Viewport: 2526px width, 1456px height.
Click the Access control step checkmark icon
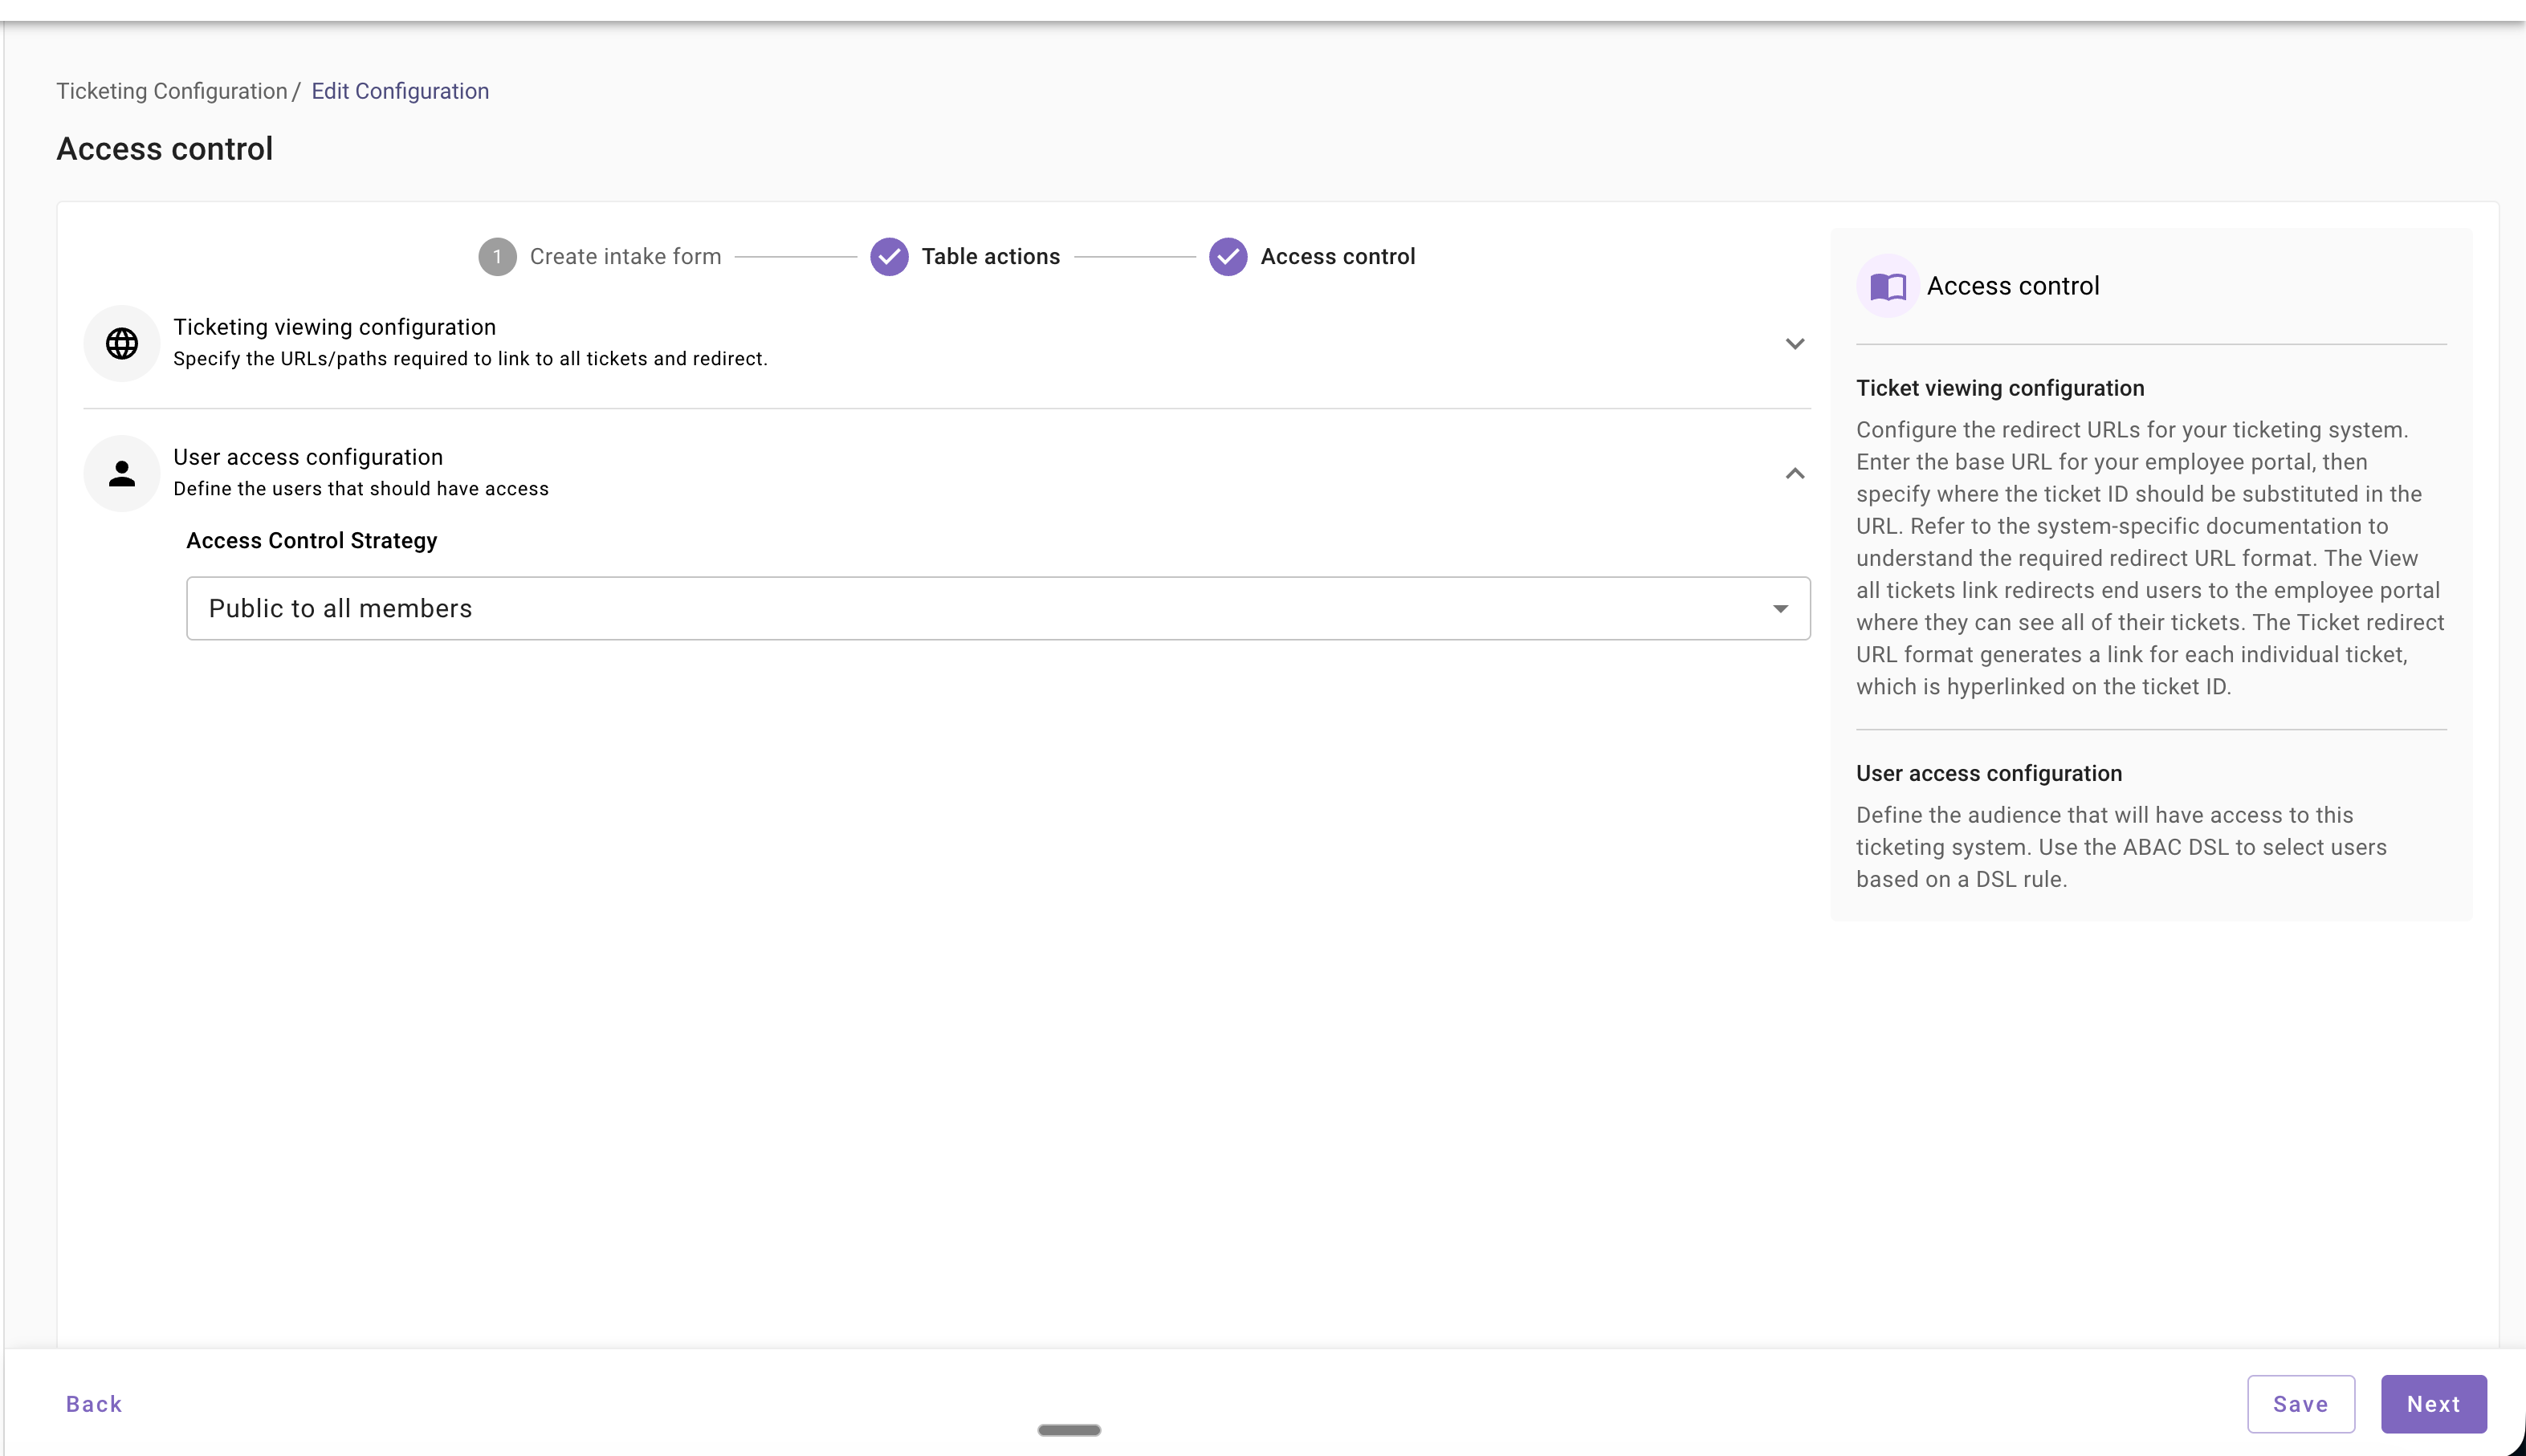click(1228, 257)
